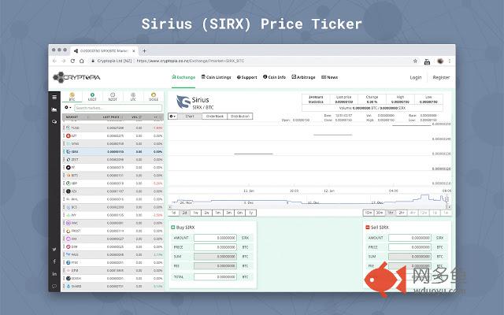Click the red Sell SIRX minus icon
Image resolution: width=504 pixels, height=315 pixels.
368,228
